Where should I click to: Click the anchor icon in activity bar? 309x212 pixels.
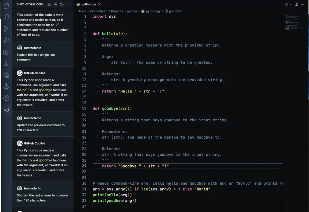[x=6, y=86]
